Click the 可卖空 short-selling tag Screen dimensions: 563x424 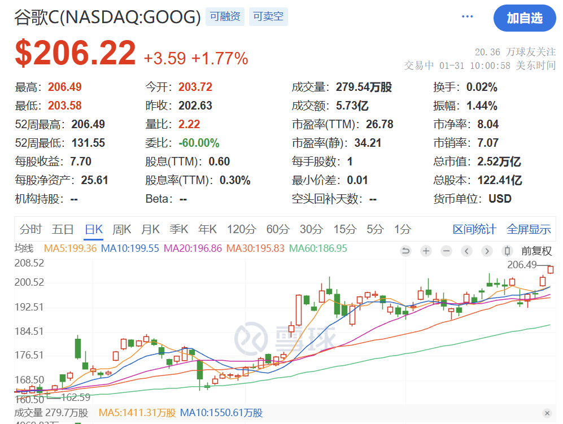(x=268, y=16)
